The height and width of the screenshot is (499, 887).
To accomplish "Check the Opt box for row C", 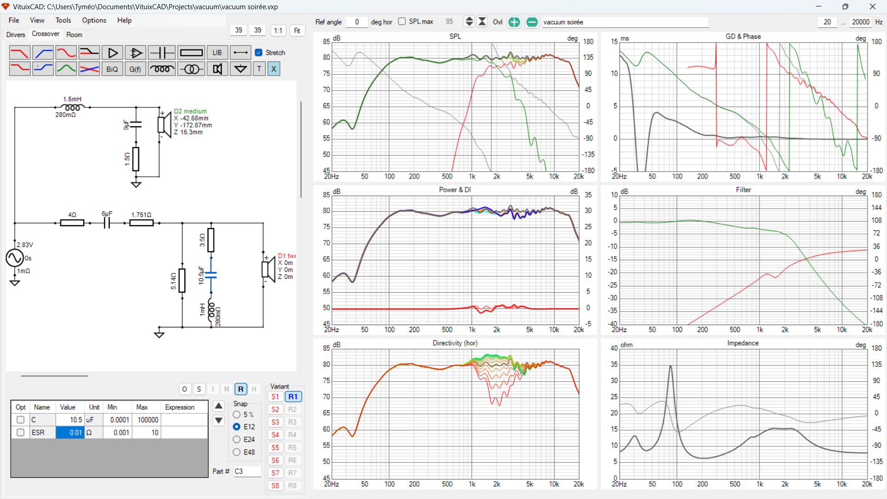I will point(20,420).
